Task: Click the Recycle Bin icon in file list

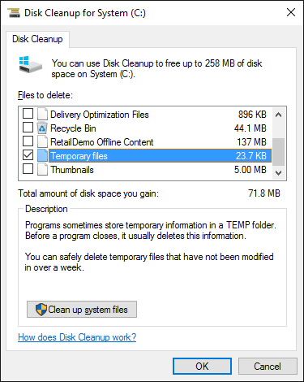Action: [x=42, y=128]
